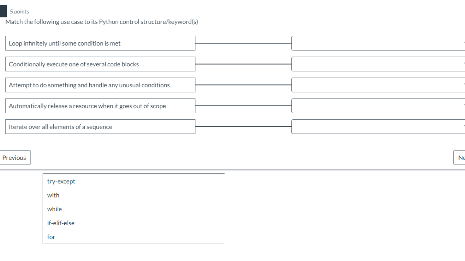Choose "for" from the options list
Image resolution: width=465 pixels, height=261 pixels.
coord(51,237)
